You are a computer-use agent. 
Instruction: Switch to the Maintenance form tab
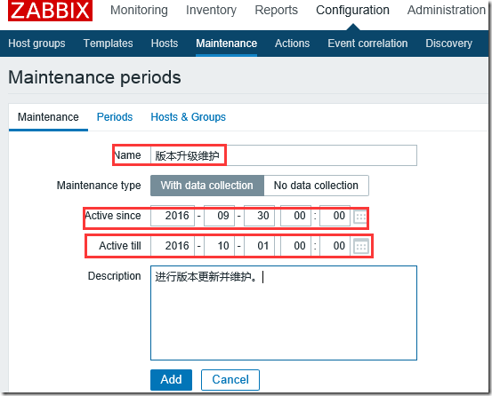48,117
